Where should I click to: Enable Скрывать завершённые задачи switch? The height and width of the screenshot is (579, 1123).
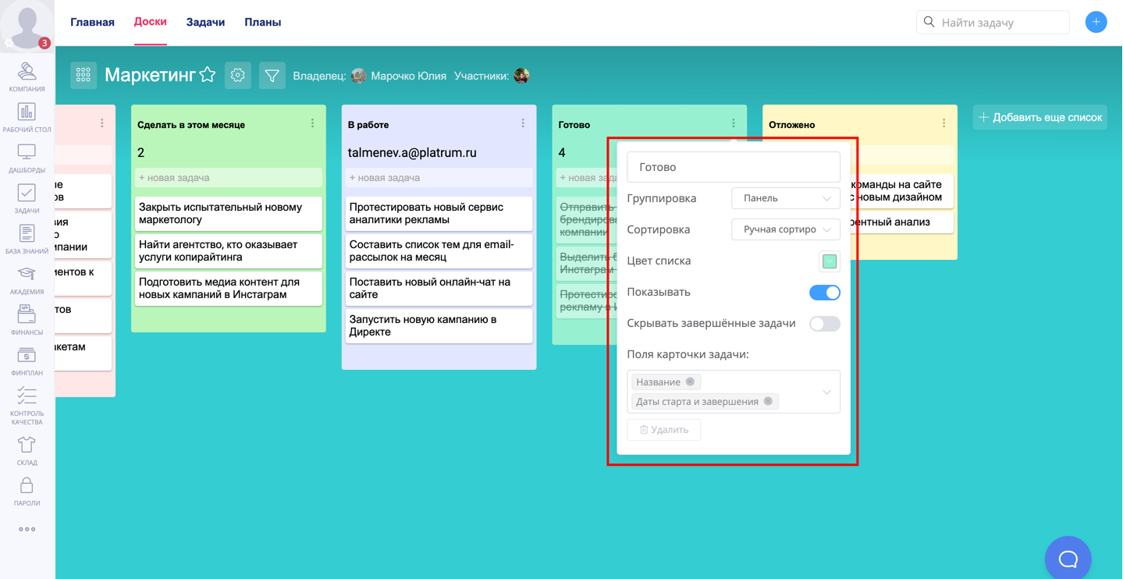click(x=824, y=324)
